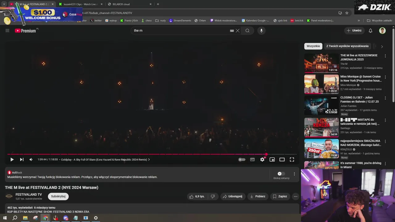The width and height of the screenshot is (395, 222).
Task: Open player settings gear
Action: tap(262, 159)
